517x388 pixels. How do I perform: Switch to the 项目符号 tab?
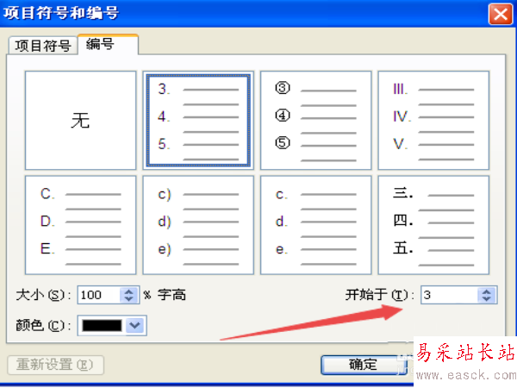click(x=43, y=46)
